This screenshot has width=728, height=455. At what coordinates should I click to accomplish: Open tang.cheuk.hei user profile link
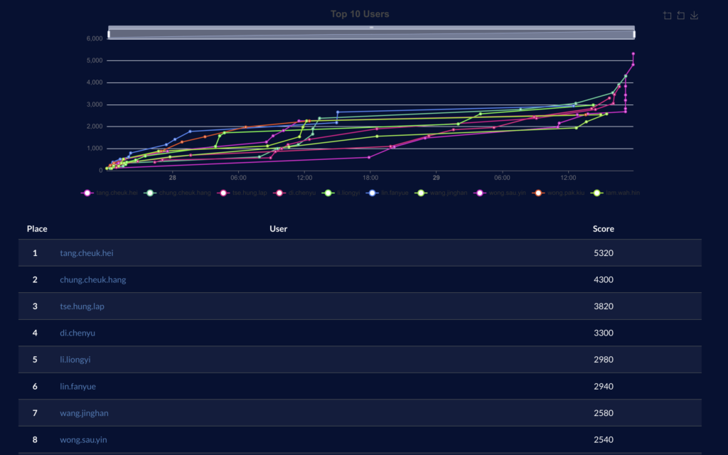click(x=89, y=253)
